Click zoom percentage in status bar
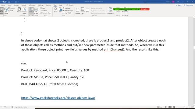The height and width of the screenshot is (109, 195). pos(193,107)
